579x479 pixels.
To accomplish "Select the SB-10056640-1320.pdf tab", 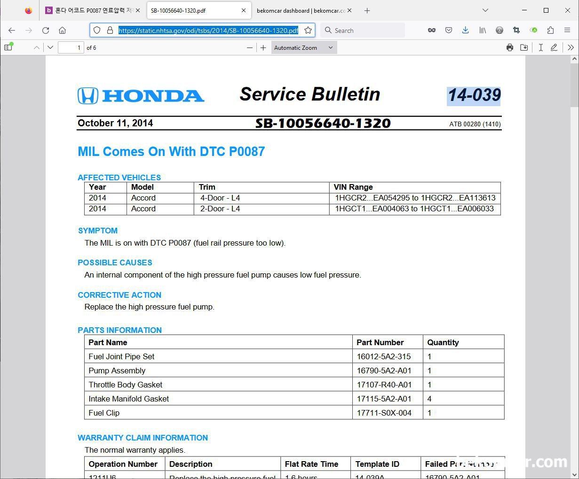I will [x=198, y=10].
